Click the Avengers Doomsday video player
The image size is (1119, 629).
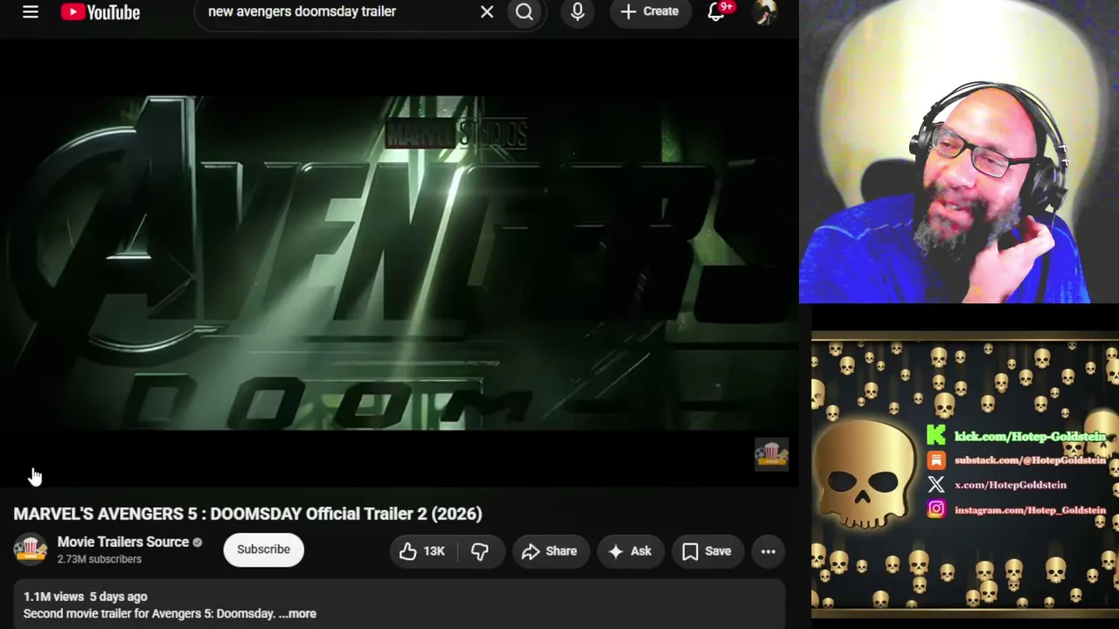tap(399, 262)
